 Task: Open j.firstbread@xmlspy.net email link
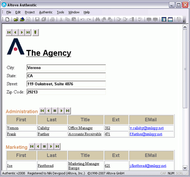148,166
